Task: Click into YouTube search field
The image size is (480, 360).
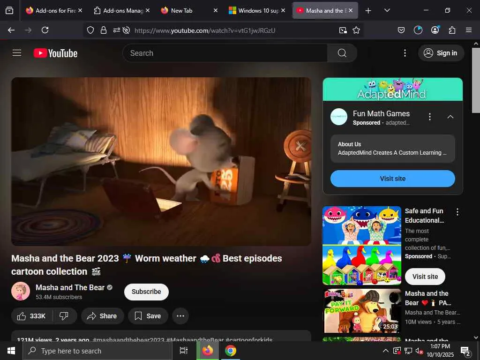Action: 225,53
